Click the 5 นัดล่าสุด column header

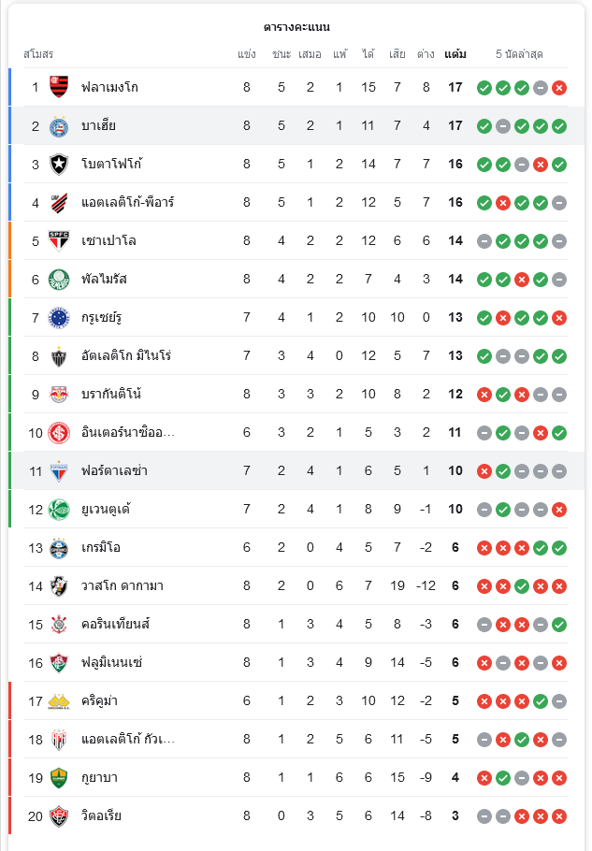pos(519,53)
